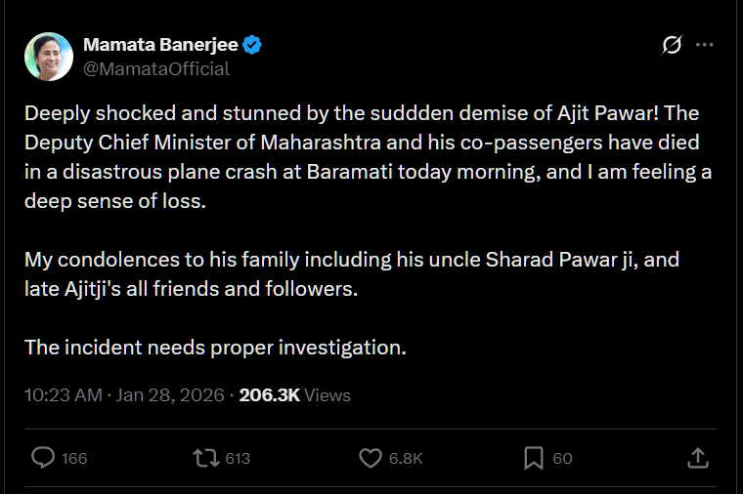Click the blue verified badge

pyautogui.click(x=251, y=45)
